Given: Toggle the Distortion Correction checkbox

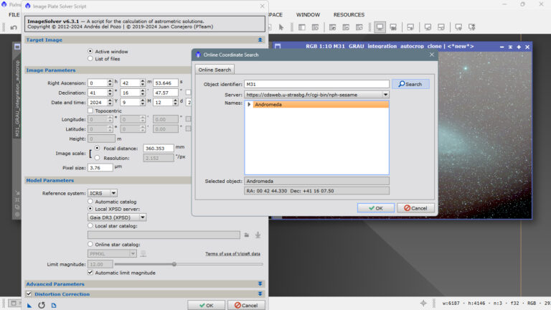Looking at the screenshot, I should 29,293.
